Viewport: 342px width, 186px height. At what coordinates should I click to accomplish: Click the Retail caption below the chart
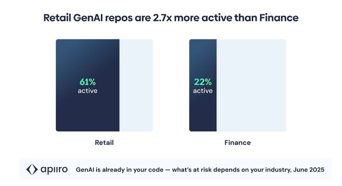point(104,143)
